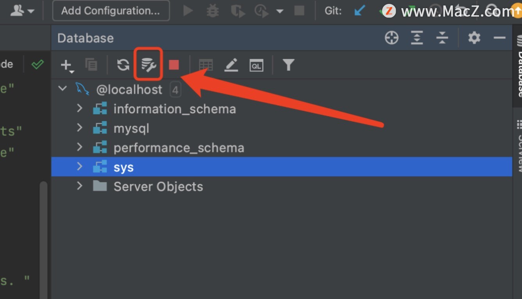Image resolution: width=522 pixels, height=299 pixels.
Task: Hide the Database tool window
Action: pyautogui.click(x=500, y=38)
